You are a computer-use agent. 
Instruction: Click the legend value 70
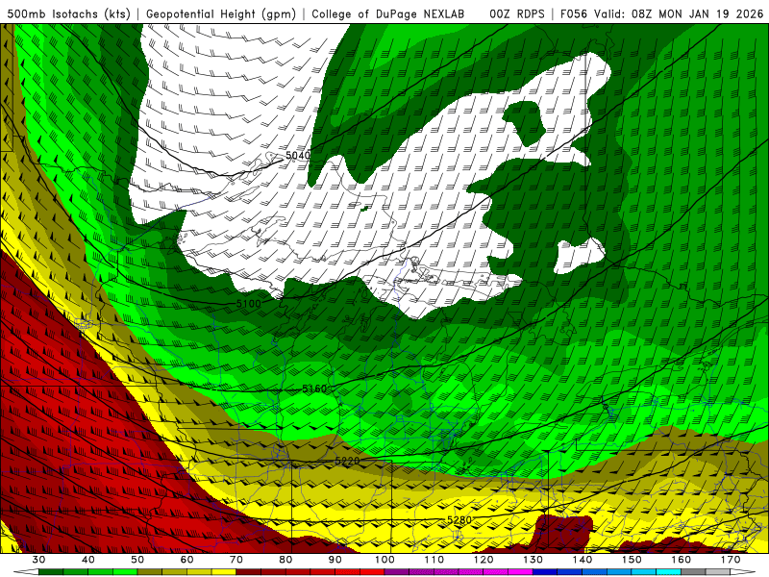pos(236,560)
